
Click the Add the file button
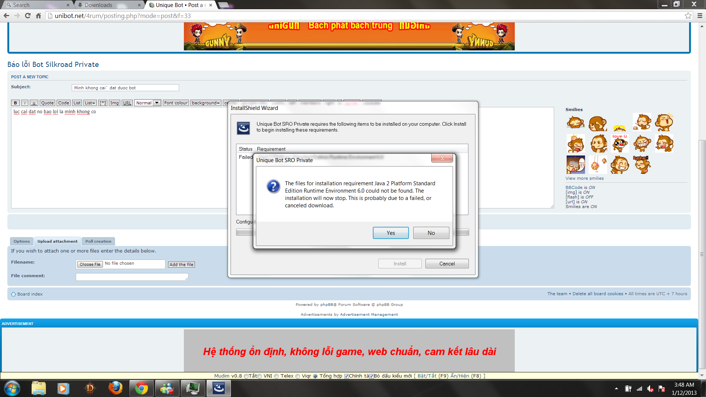pos(181,265)
